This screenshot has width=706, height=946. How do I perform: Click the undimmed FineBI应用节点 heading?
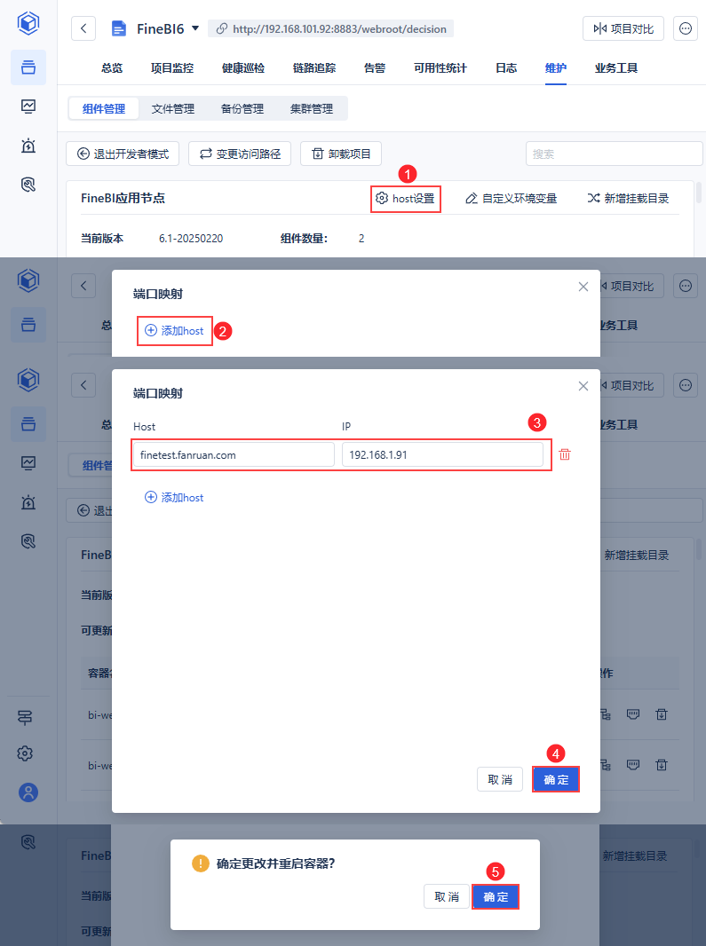[123, 198]
